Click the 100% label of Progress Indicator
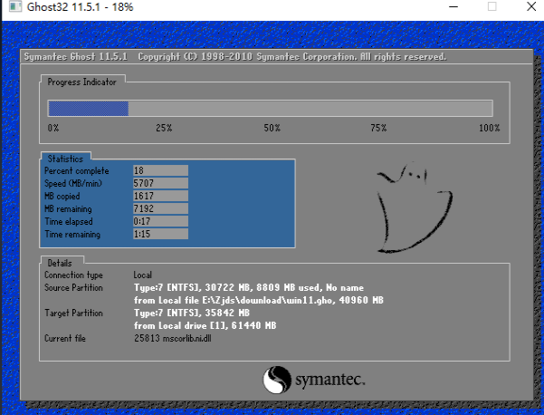 [x=489, y=129]
